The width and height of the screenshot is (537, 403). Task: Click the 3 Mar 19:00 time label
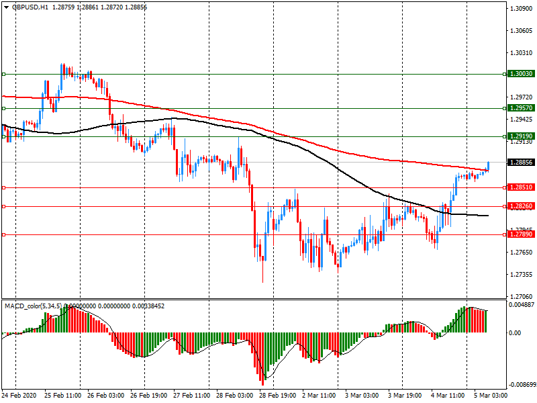(405, 395)
